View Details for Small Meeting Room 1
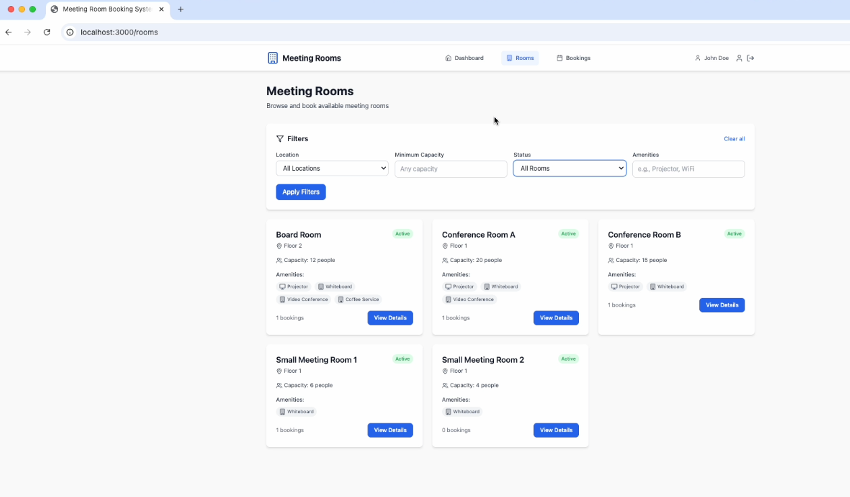The width and height of the screenshot is (850, 497). pos(390,430)
